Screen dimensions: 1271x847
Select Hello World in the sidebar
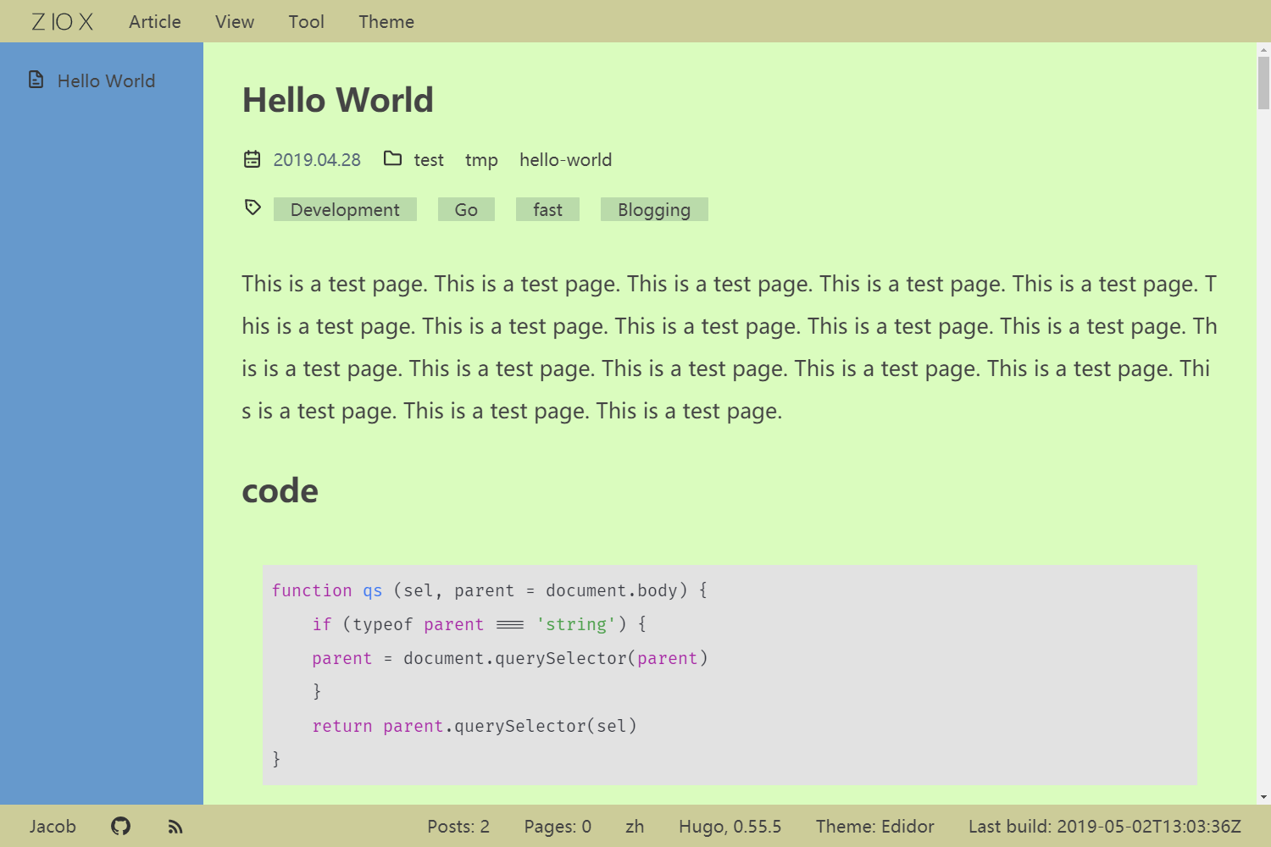(106, 80)
